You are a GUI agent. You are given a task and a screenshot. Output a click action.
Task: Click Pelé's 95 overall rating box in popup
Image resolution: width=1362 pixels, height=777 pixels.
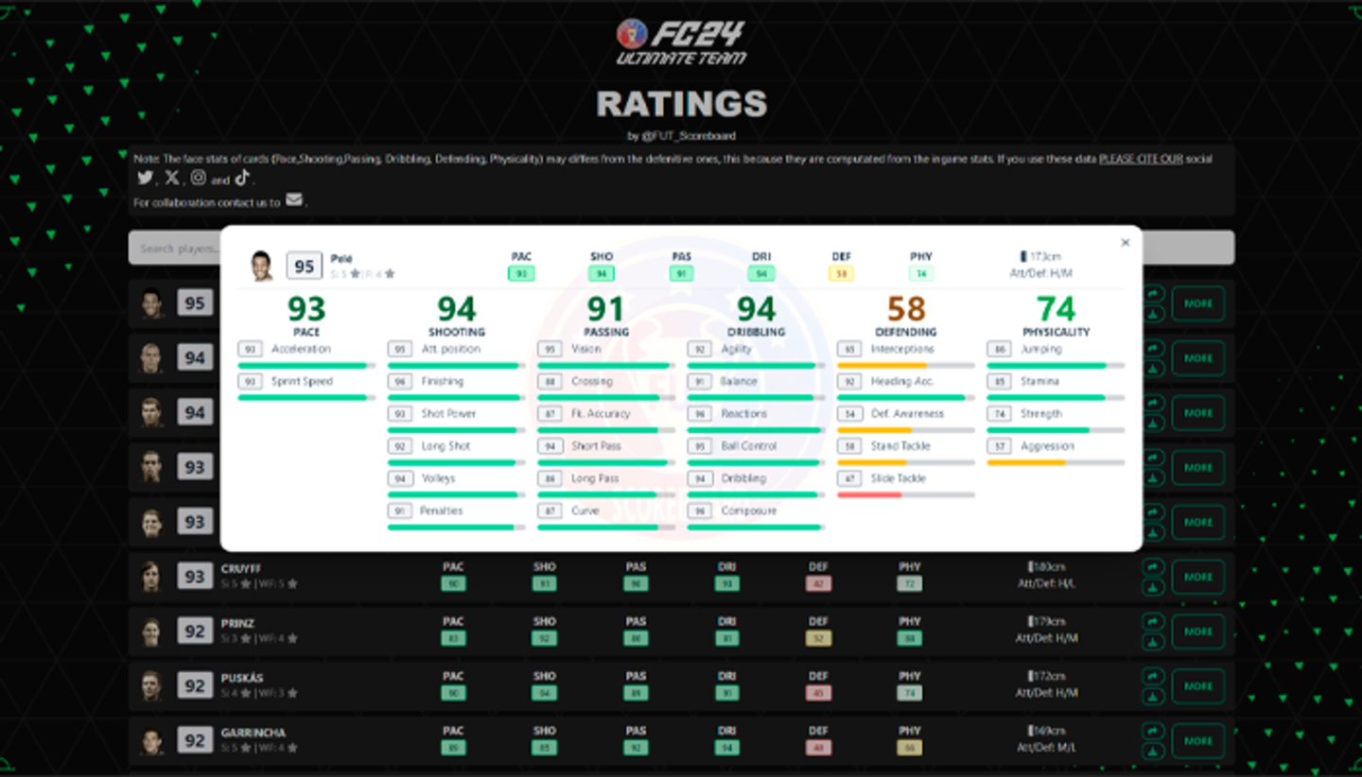304,267
